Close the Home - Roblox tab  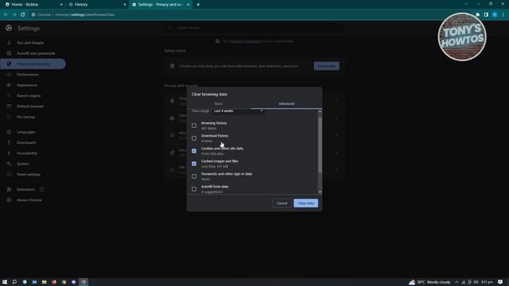[x=61, y=5]
